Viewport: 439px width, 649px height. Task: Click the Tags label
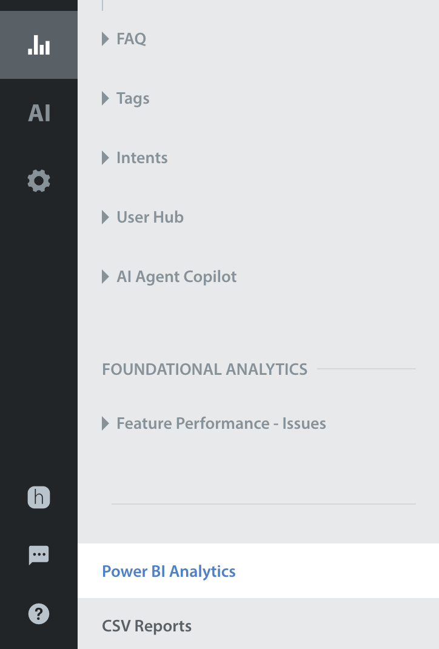133,98
